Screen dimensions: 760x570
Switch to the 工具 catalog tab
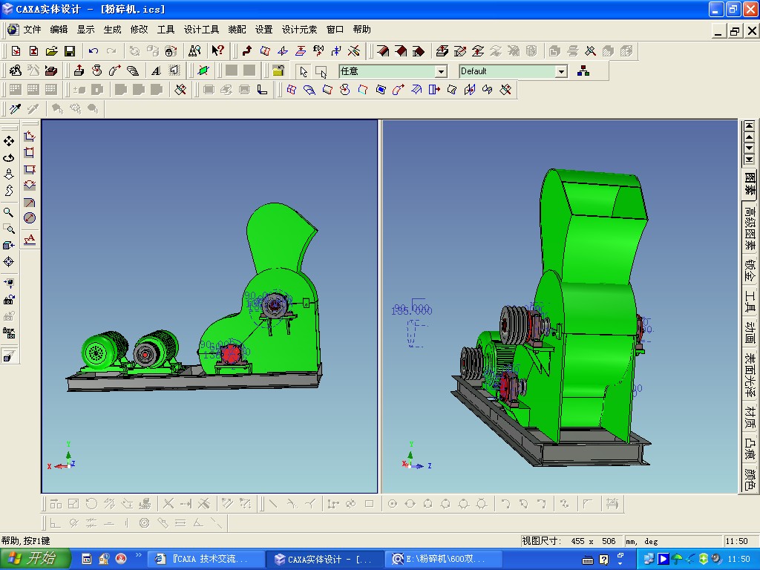[750, 301]
